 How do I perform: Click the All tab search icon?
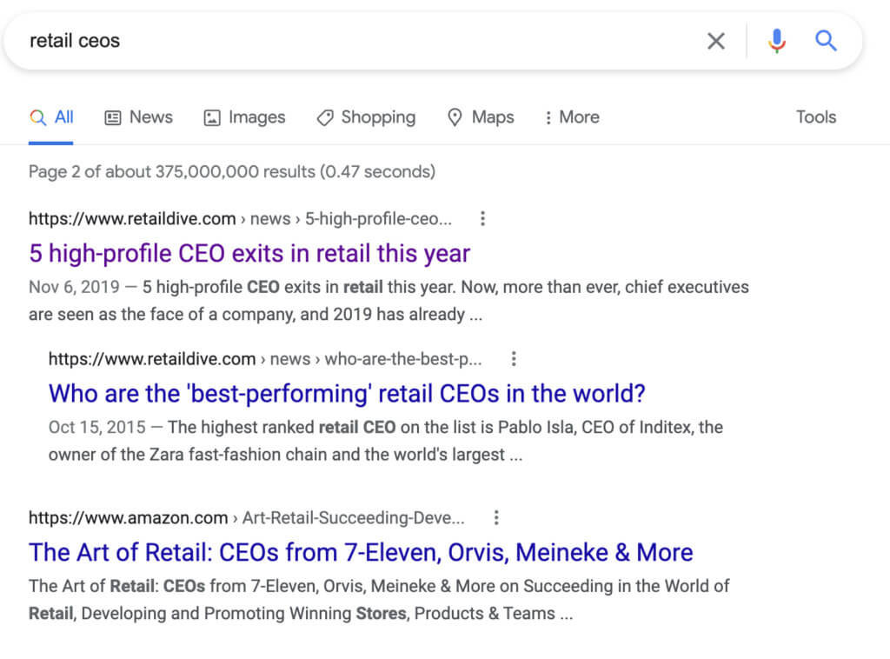click(x=38, y=116)
